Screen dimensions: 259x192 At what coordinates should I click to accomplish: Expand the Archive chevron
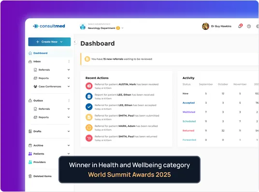(x=69, y=145)
